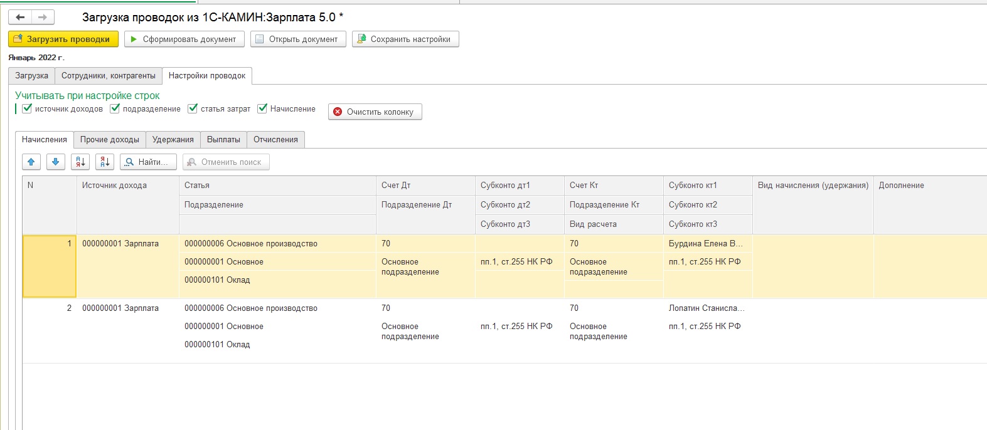
Task: Click column header 'Счет Дт'
Action: click(425, 186)
